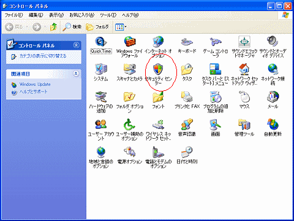Open プログラムの追加と削除 icon
The width and height of the screenshot is (294, 221).
coord(216,97)
